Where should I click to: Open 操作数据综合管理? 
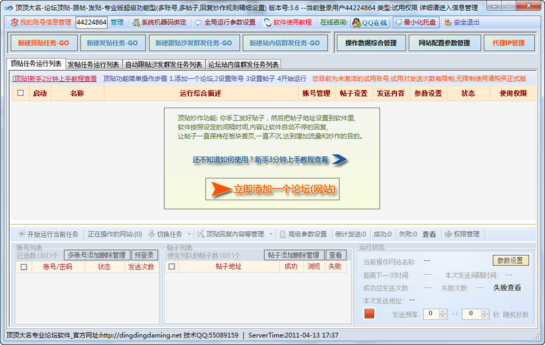tap(371, 43)
